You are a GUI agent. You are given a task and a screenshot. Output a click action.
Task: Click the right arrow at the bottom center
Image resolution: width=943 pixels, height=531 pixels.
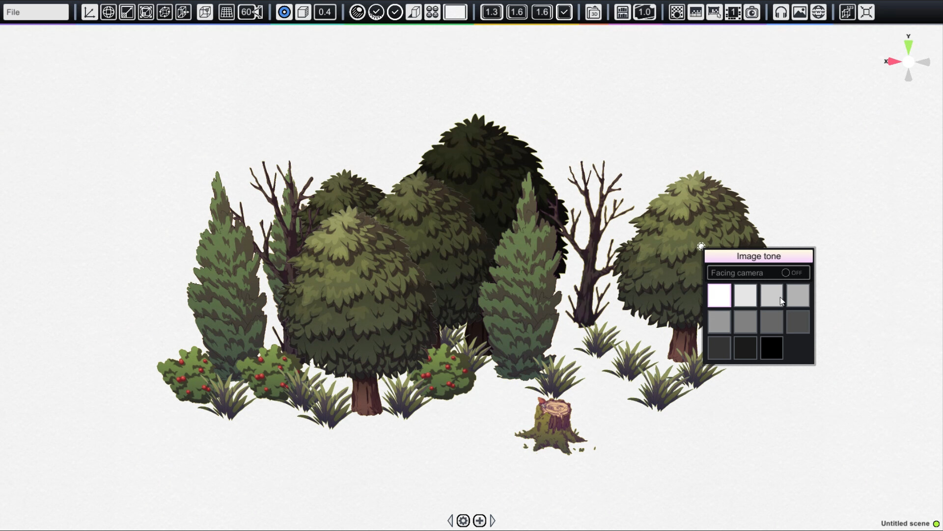point(493,521)
